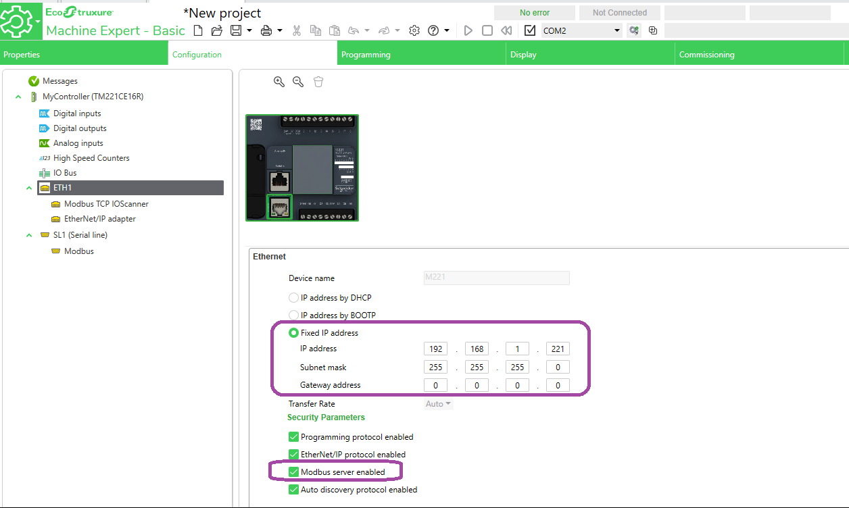Zoom in on the controller image
Screen dimensions: 849x508
tap(278, 82)
